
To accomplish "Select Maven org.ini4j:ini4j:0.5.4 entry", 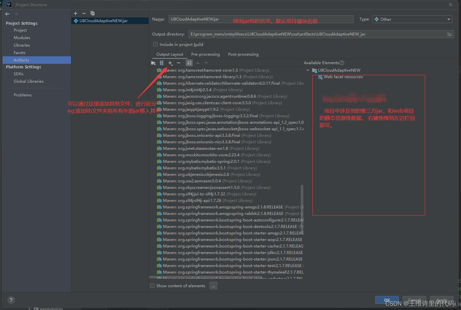I will (199, 90).
